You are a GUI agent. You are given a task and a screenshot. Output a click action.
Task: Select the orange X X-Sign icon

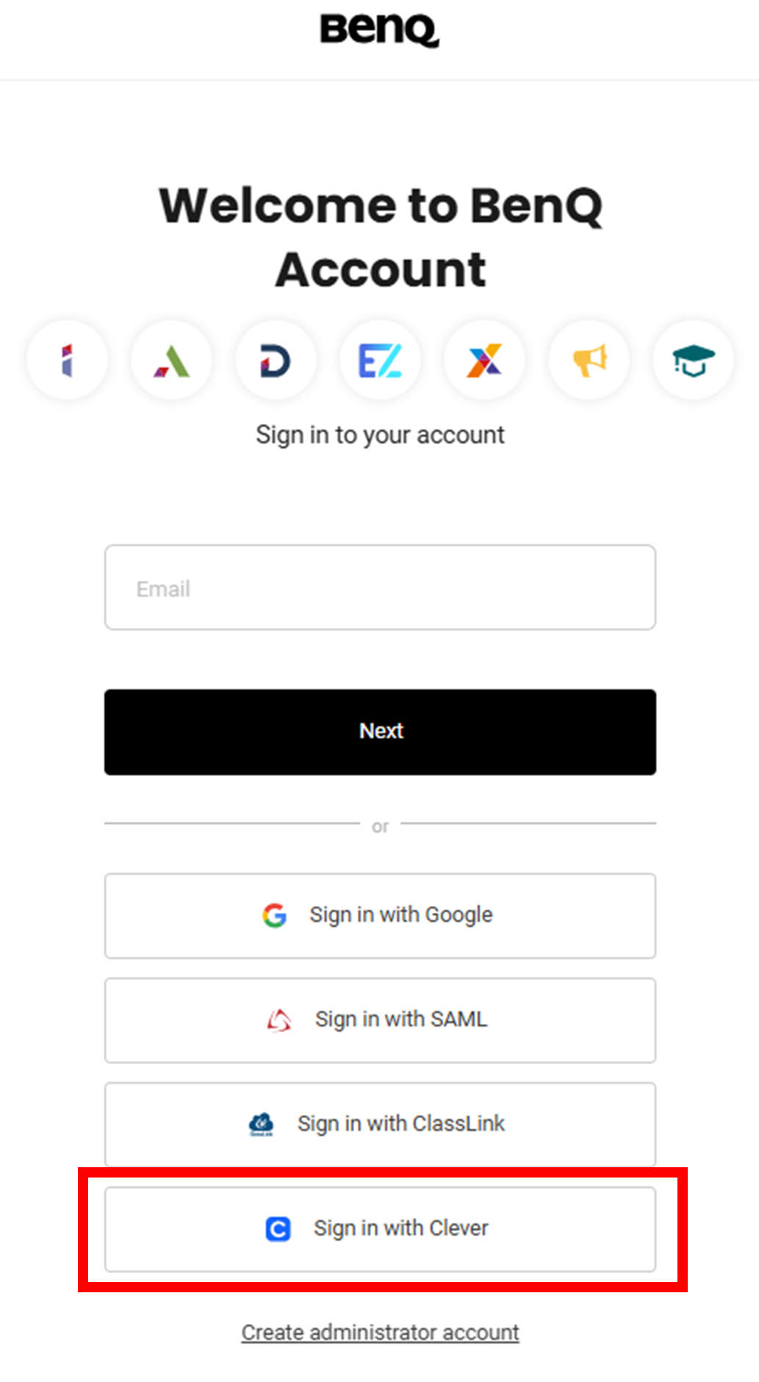tap(484, 360)
